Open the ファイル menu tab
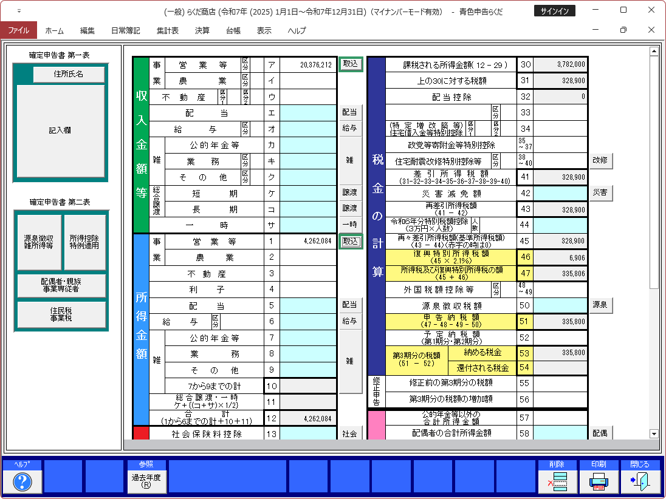This screenshot has height=499, width=666. (x=18, y=30)
